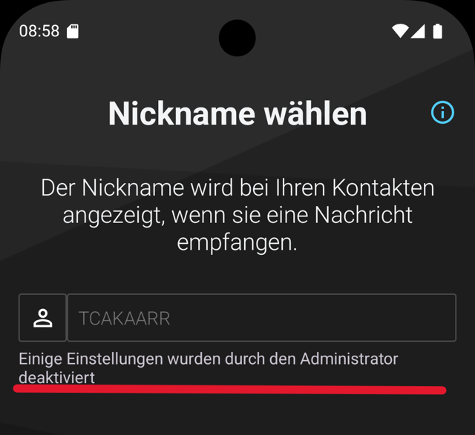Tap the front camera cutout
475x435 pixels.
click(x=237, y=38)
